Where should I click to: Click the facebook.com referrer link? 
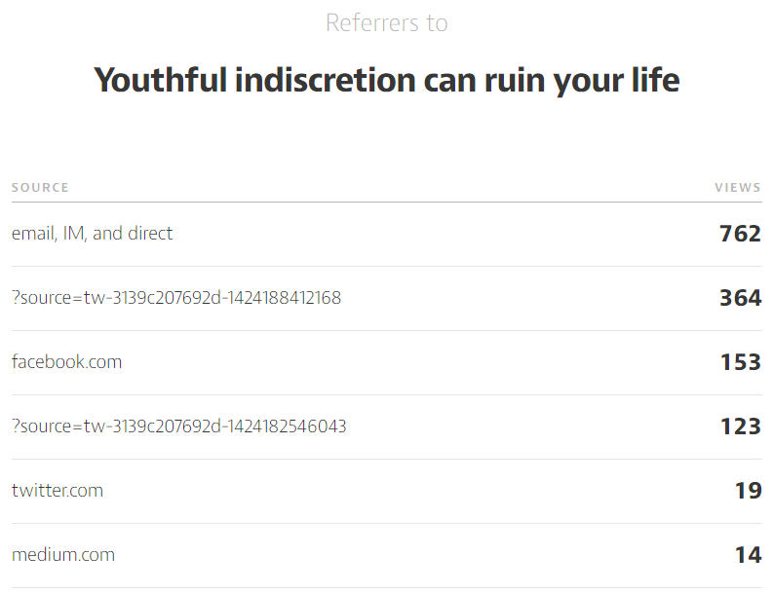[x=66, y=362]
